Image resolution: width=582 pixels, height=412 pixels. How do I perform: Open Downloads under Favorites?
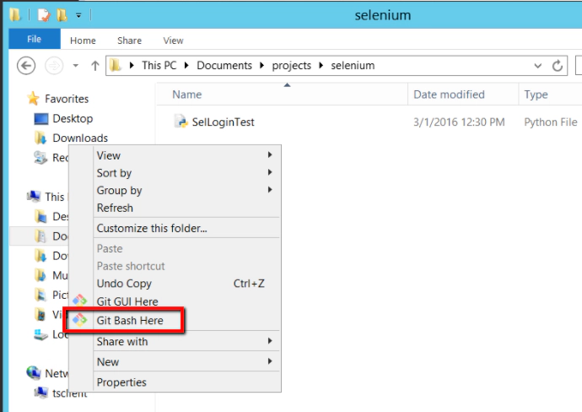pos(80,138)
